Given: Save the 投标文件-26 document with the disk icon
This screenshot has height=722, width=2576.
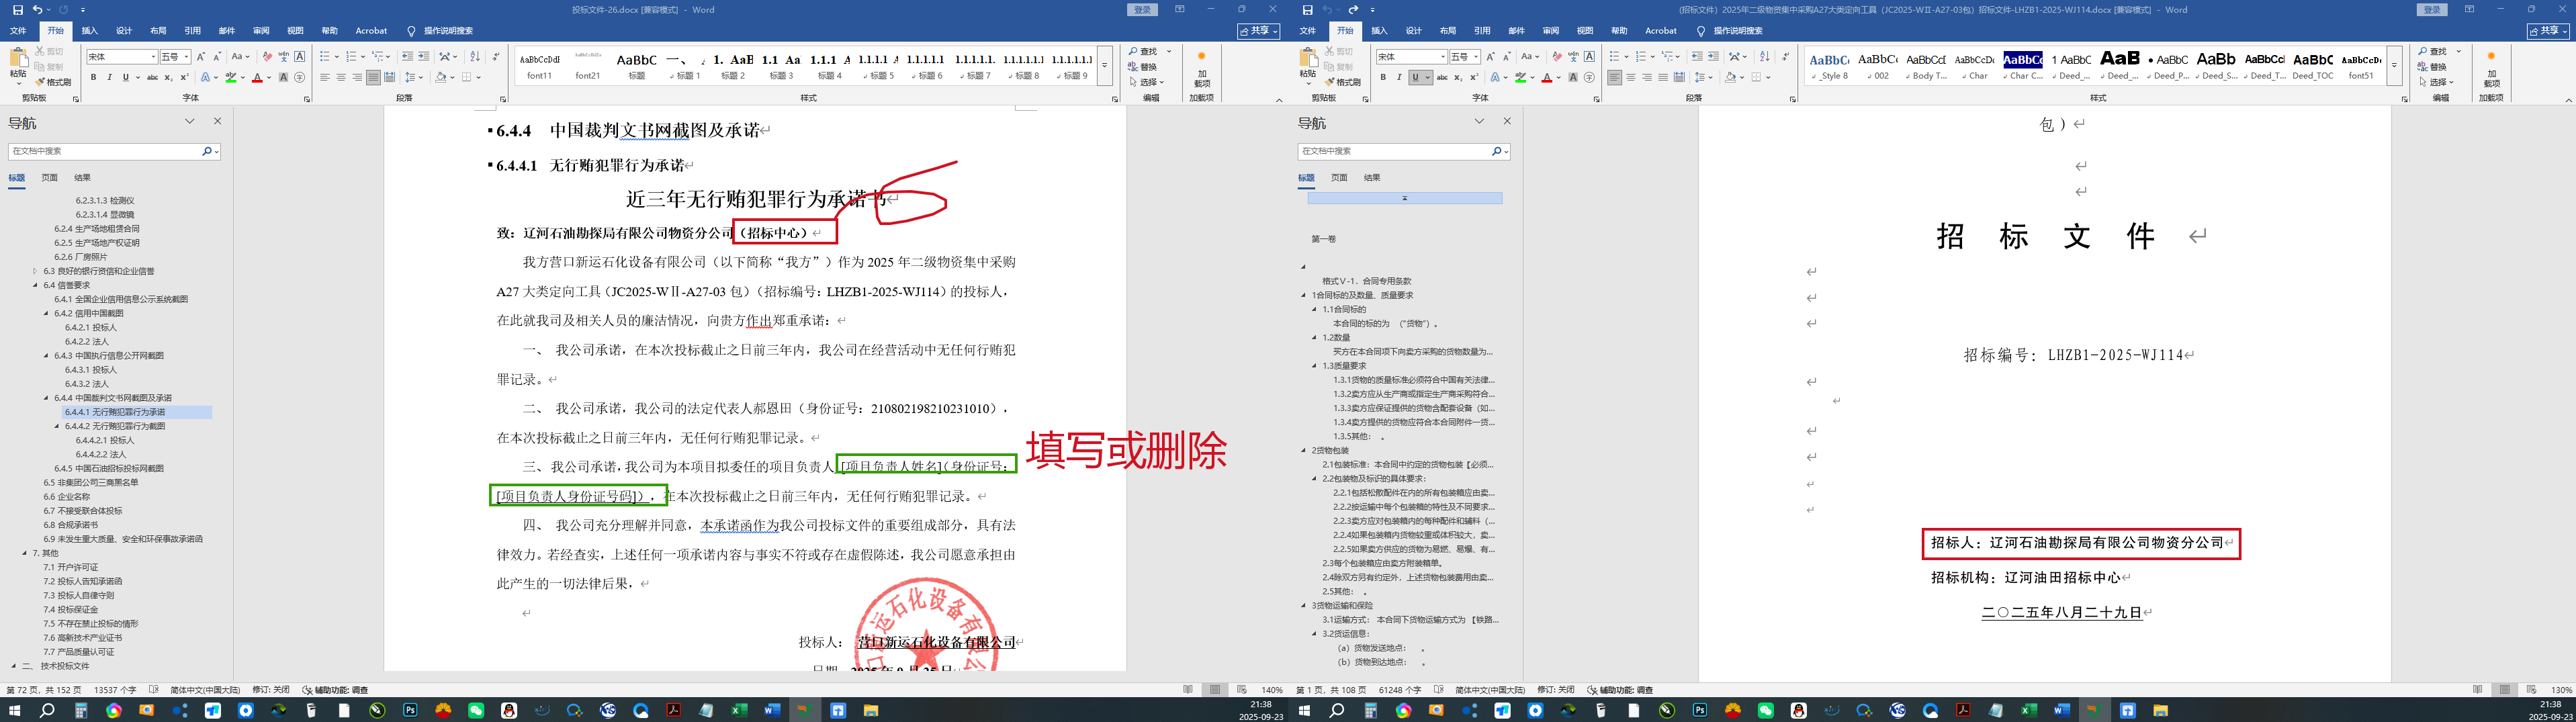Looking at the screenshot, I should point(18,10).
